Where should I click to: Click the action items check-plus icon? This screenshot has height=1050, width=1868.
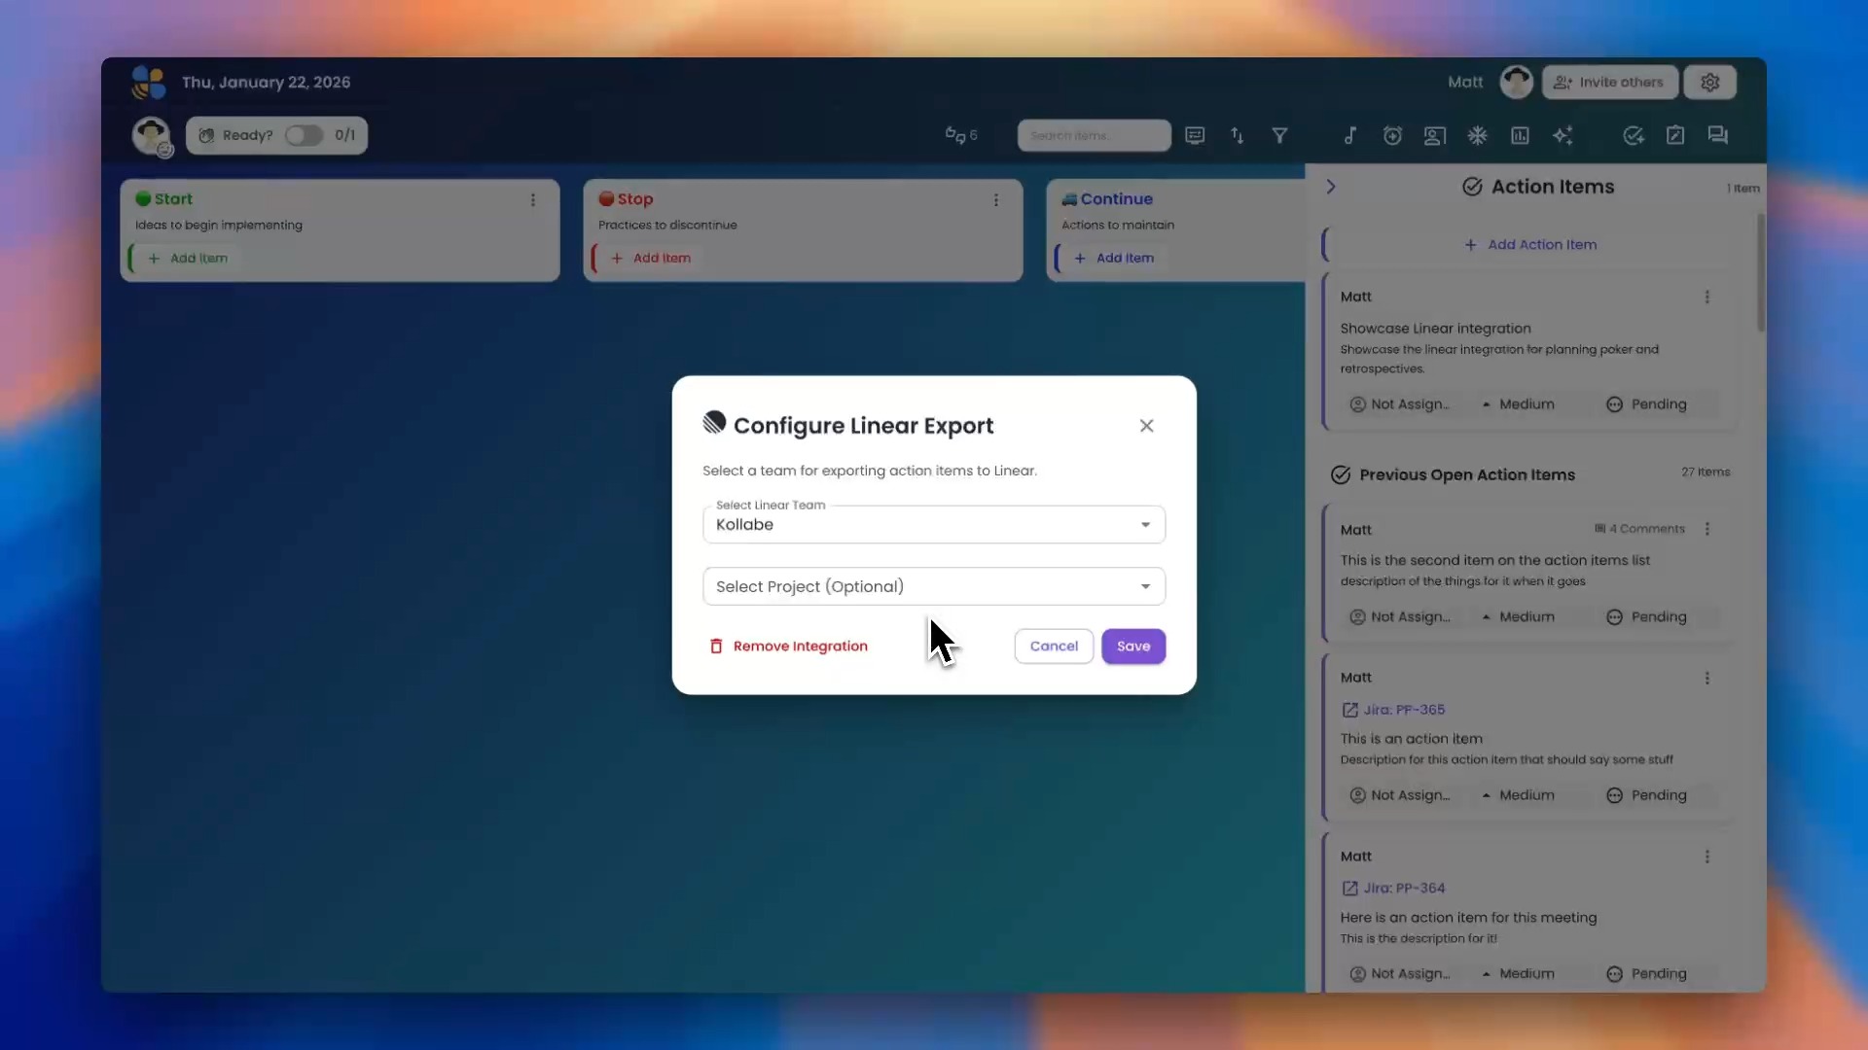click(x=1634, y=136)
